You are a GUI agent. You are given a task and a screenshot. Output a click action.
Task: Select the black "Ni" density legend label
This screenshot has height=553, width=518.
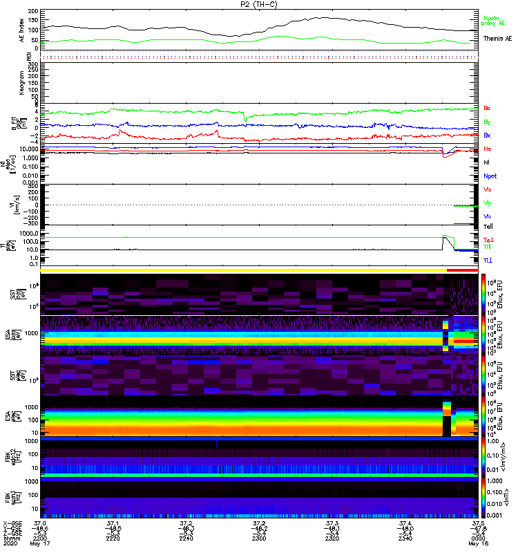pos(486,162)
